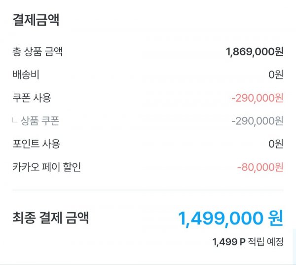Click the 포인트 사용 0원 value
296x265 pixels.
coord(276,144)
